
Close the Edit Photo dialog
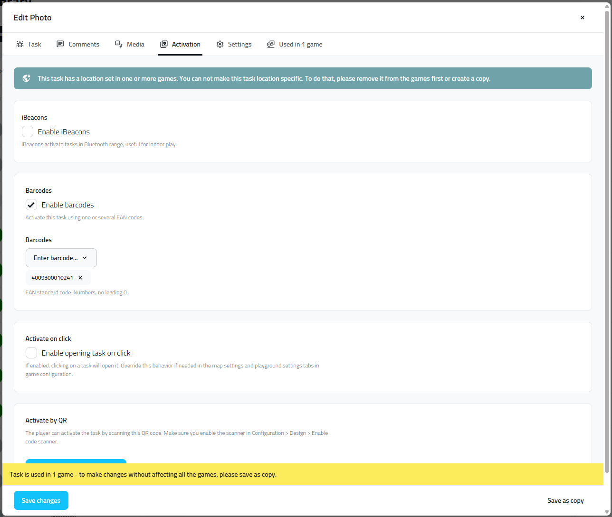[x=582, y=18]
